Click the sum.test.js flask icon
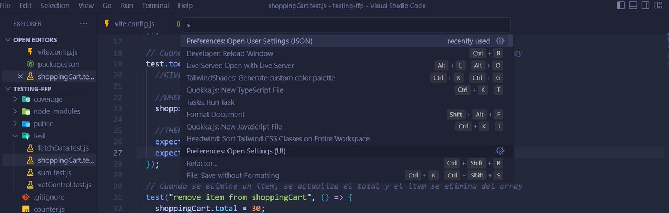The height and width of the screenshot is (213, 669). click(x=31, y=172)
